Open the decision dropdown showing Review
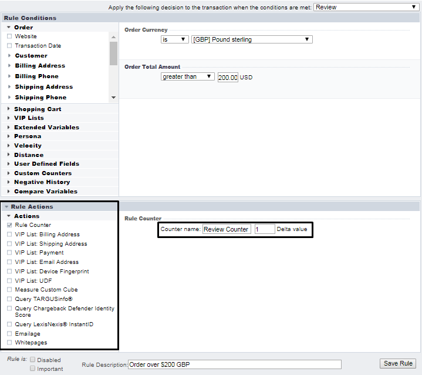Image resolution: width=422 pixels, height=375 pixels. [366, 7]
